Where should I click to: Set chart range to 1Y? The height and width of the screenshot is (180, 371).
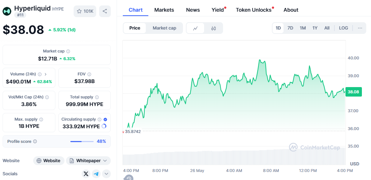click(315, 28)
